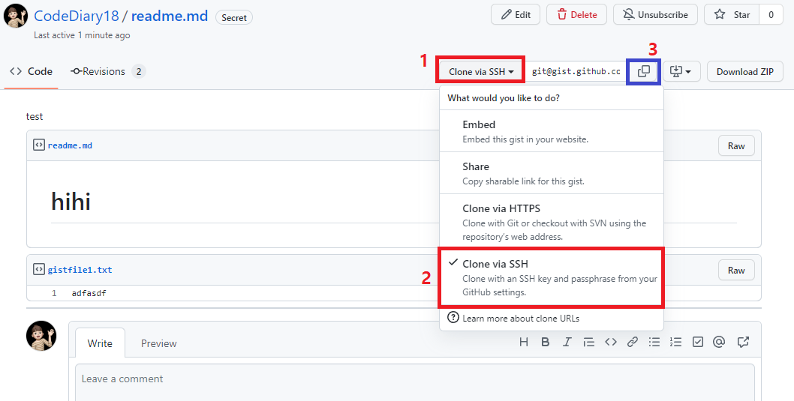The width and height of the screenshot is (794, 401).
Task: Insert heading with H toolbar icon
Action: pos(524,343)
